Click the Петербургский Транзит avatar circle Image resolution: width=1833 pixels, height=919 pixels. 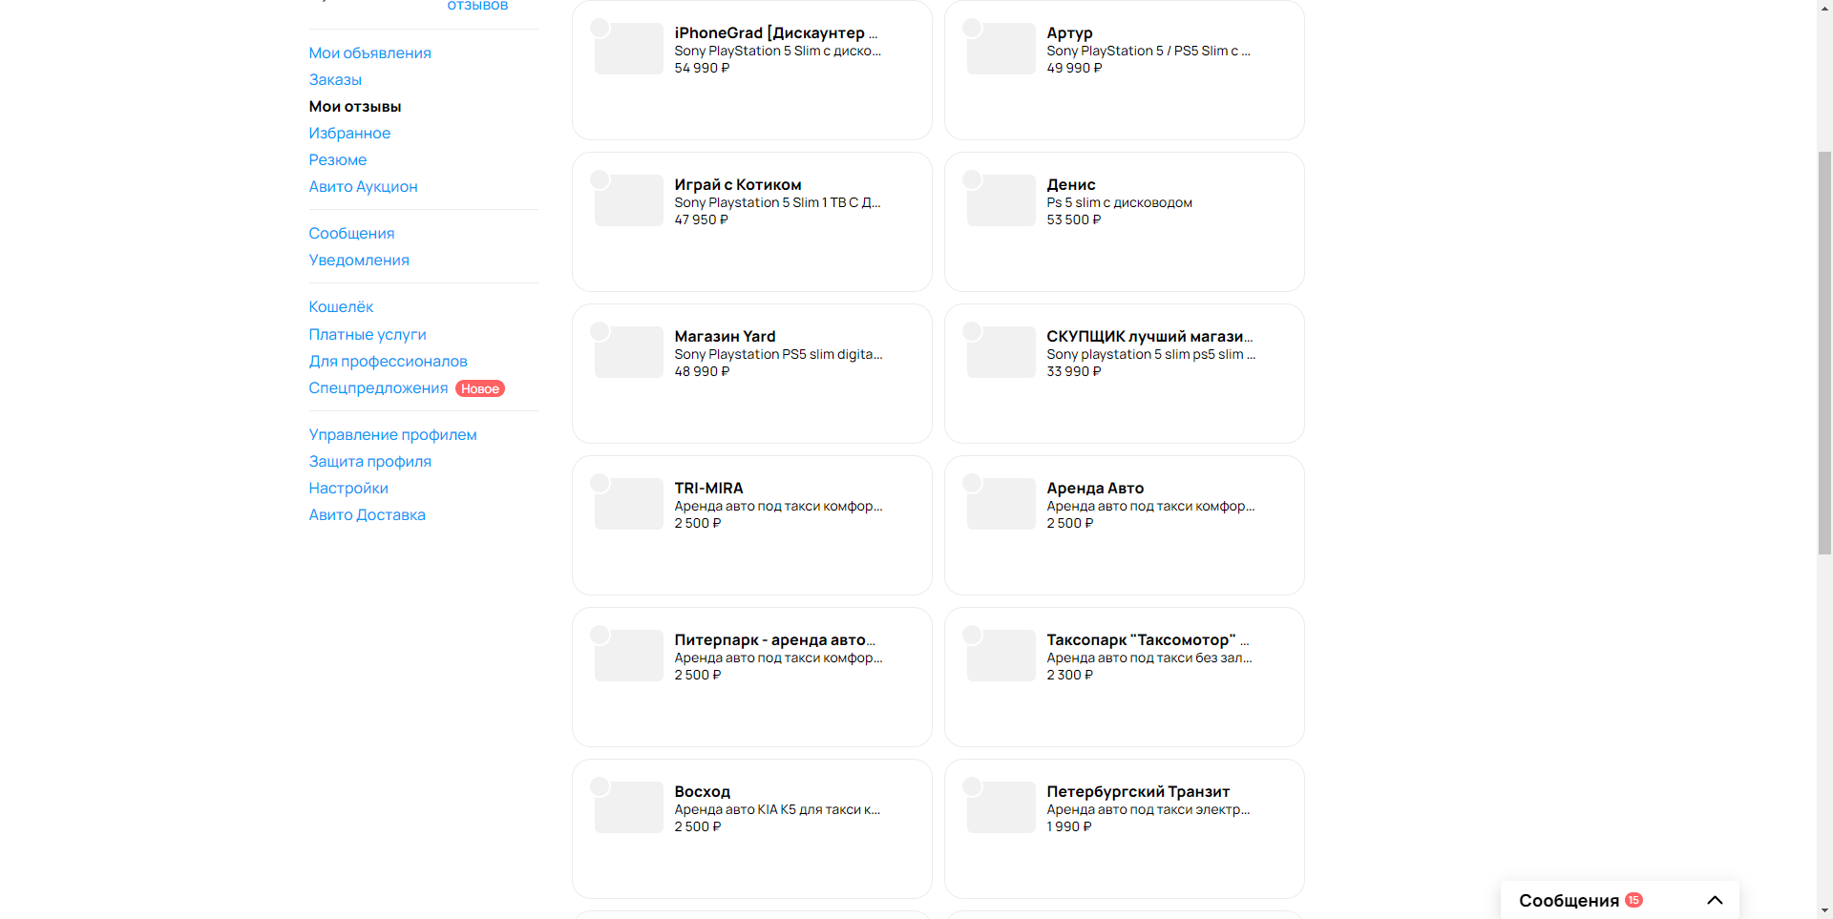click(x=972, y=786)
